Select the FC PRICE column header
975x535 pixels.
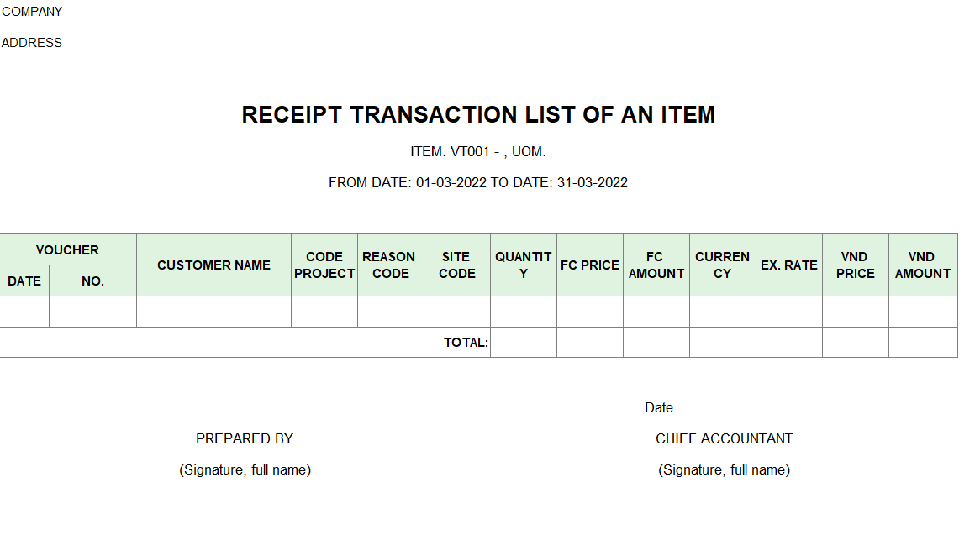(x=590, y=265)
